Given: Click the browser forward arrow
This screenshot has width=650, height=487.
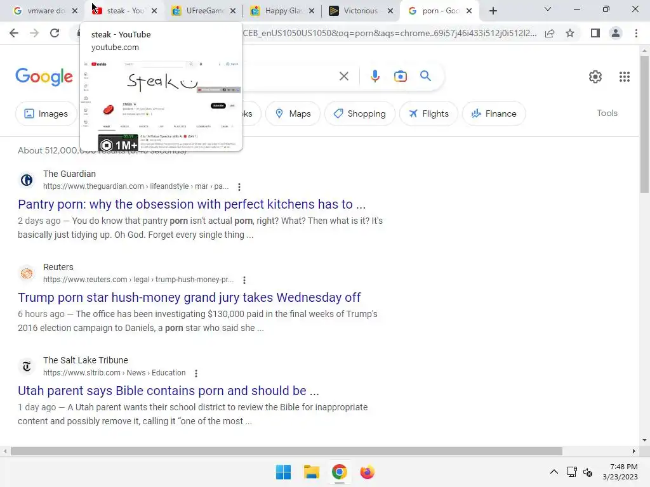Looking at the screenshot, I should coord(34,33).
